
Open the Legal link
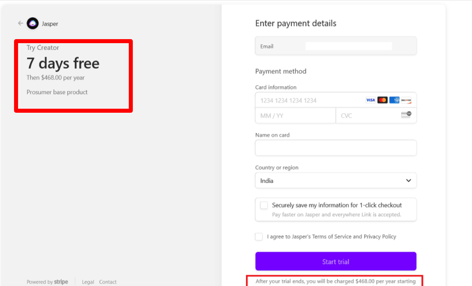point(88,282)
